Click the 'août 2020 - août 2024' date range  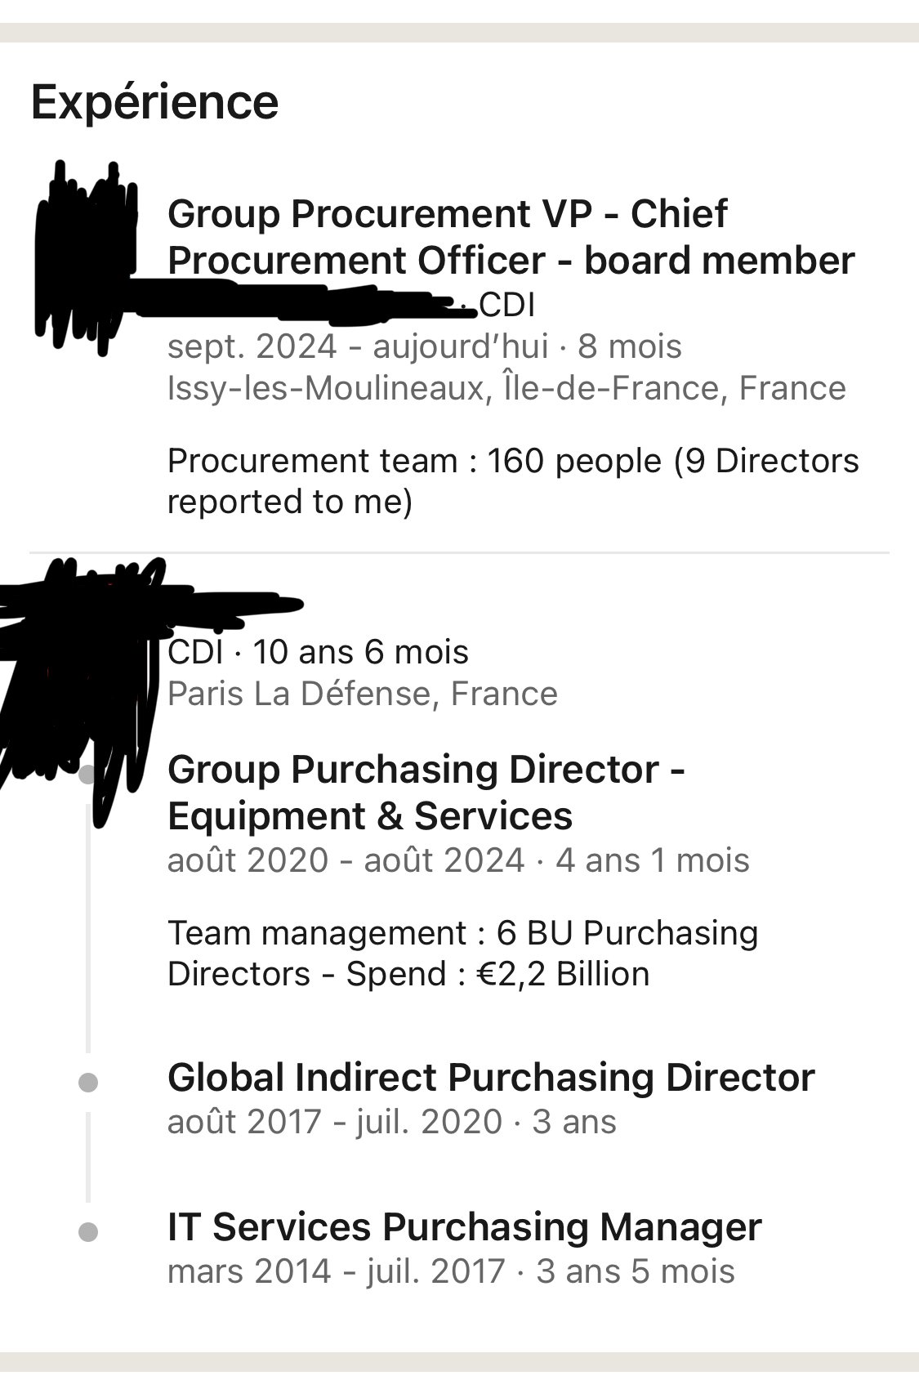point(346,860)
